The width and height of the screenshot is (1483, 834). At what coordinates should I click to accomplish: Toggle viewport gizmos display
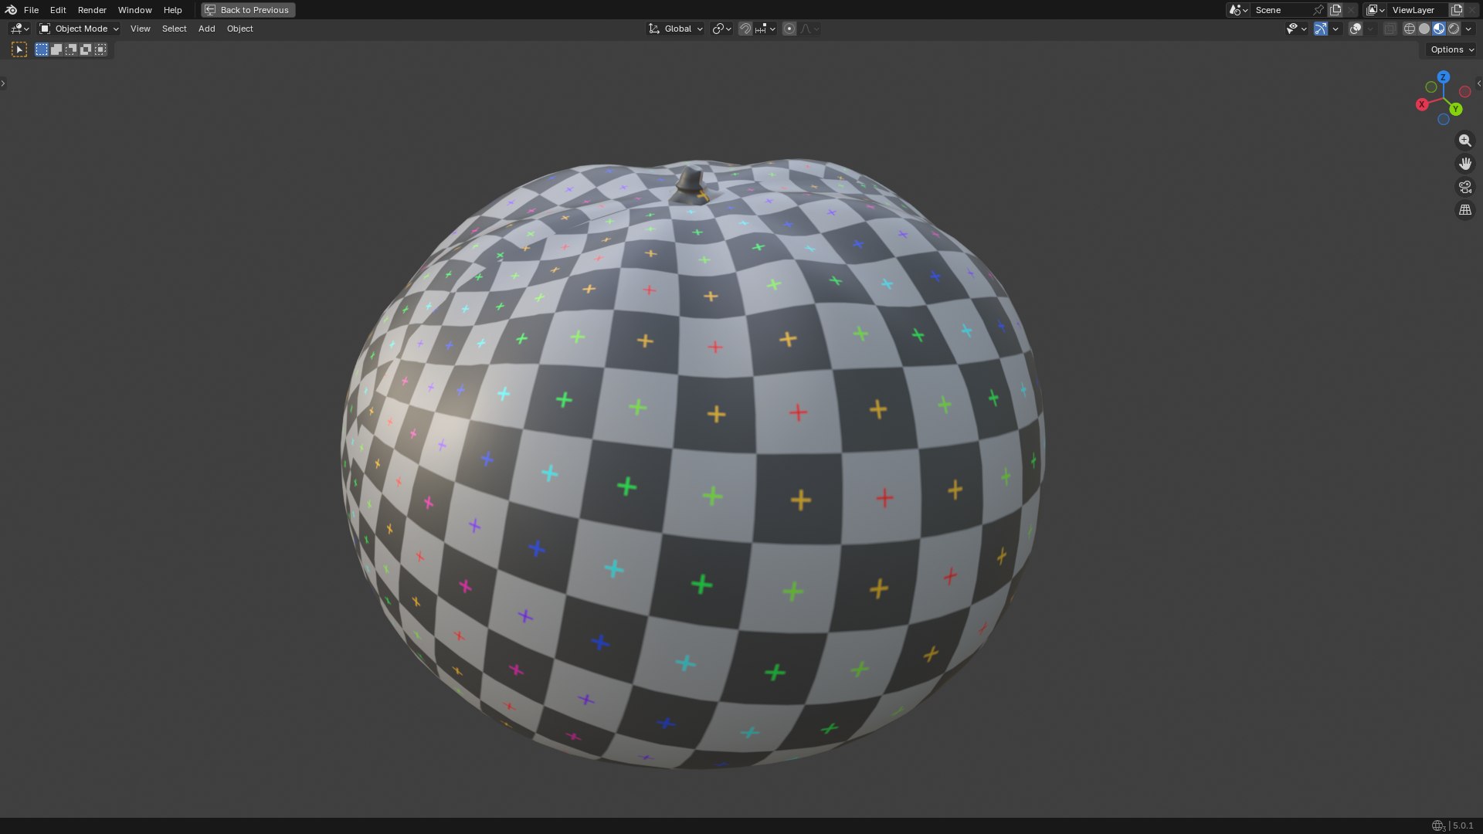(1321, 29)
